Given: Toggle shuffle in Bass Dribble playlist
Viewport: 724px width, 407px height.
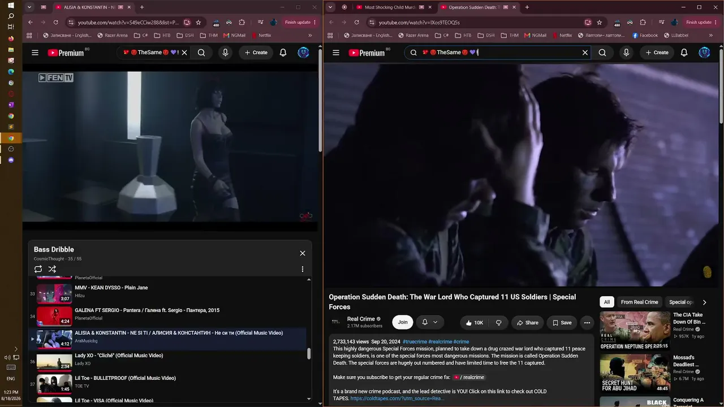Looking at the screenshot, I should [52, 269].
